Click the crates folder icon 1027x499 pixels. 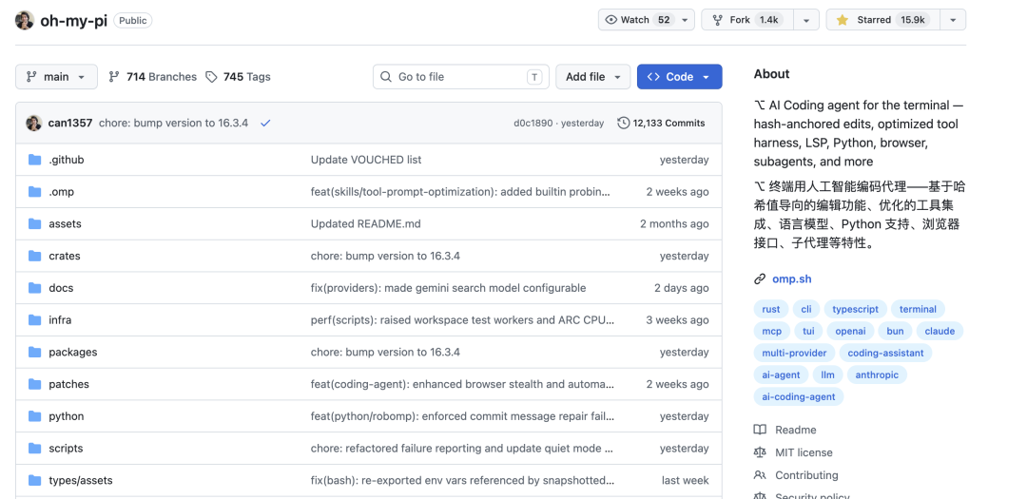pos(35,256)
